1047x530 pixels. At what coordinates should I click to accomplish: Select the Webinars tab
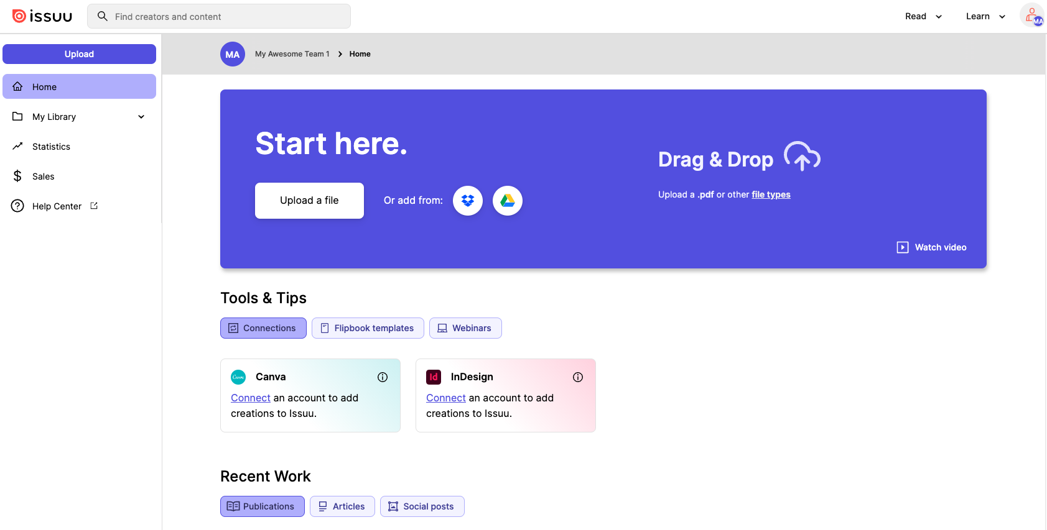coord(465,328)
